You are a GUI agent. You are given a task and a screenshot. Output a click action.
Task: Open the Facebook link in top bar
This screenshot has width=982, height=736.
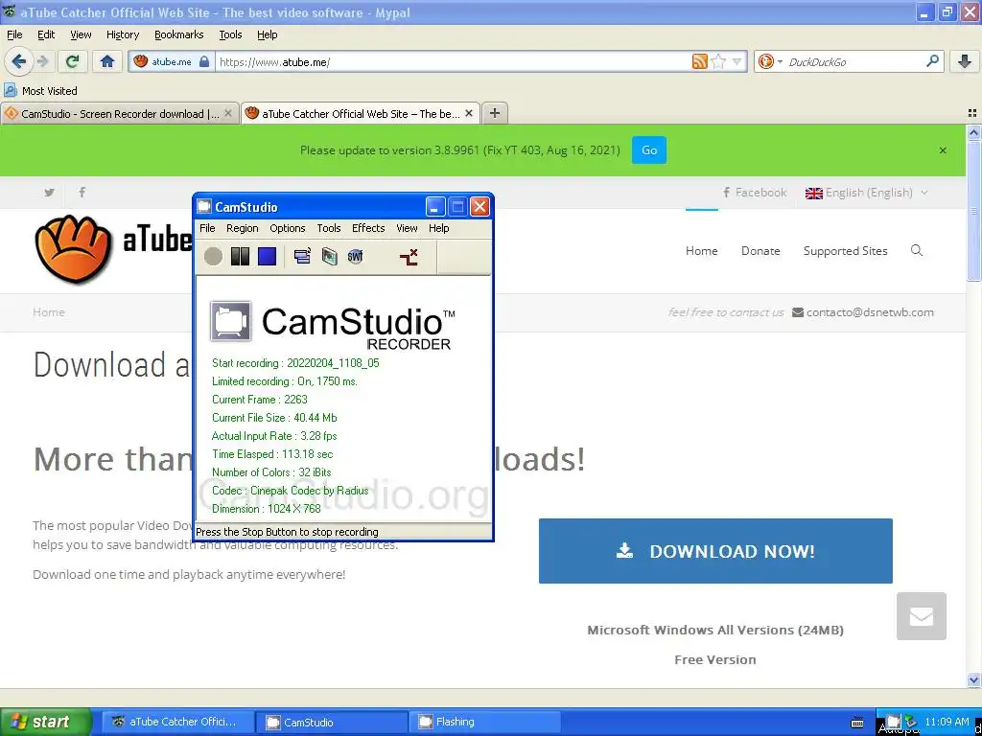point(755,192)
